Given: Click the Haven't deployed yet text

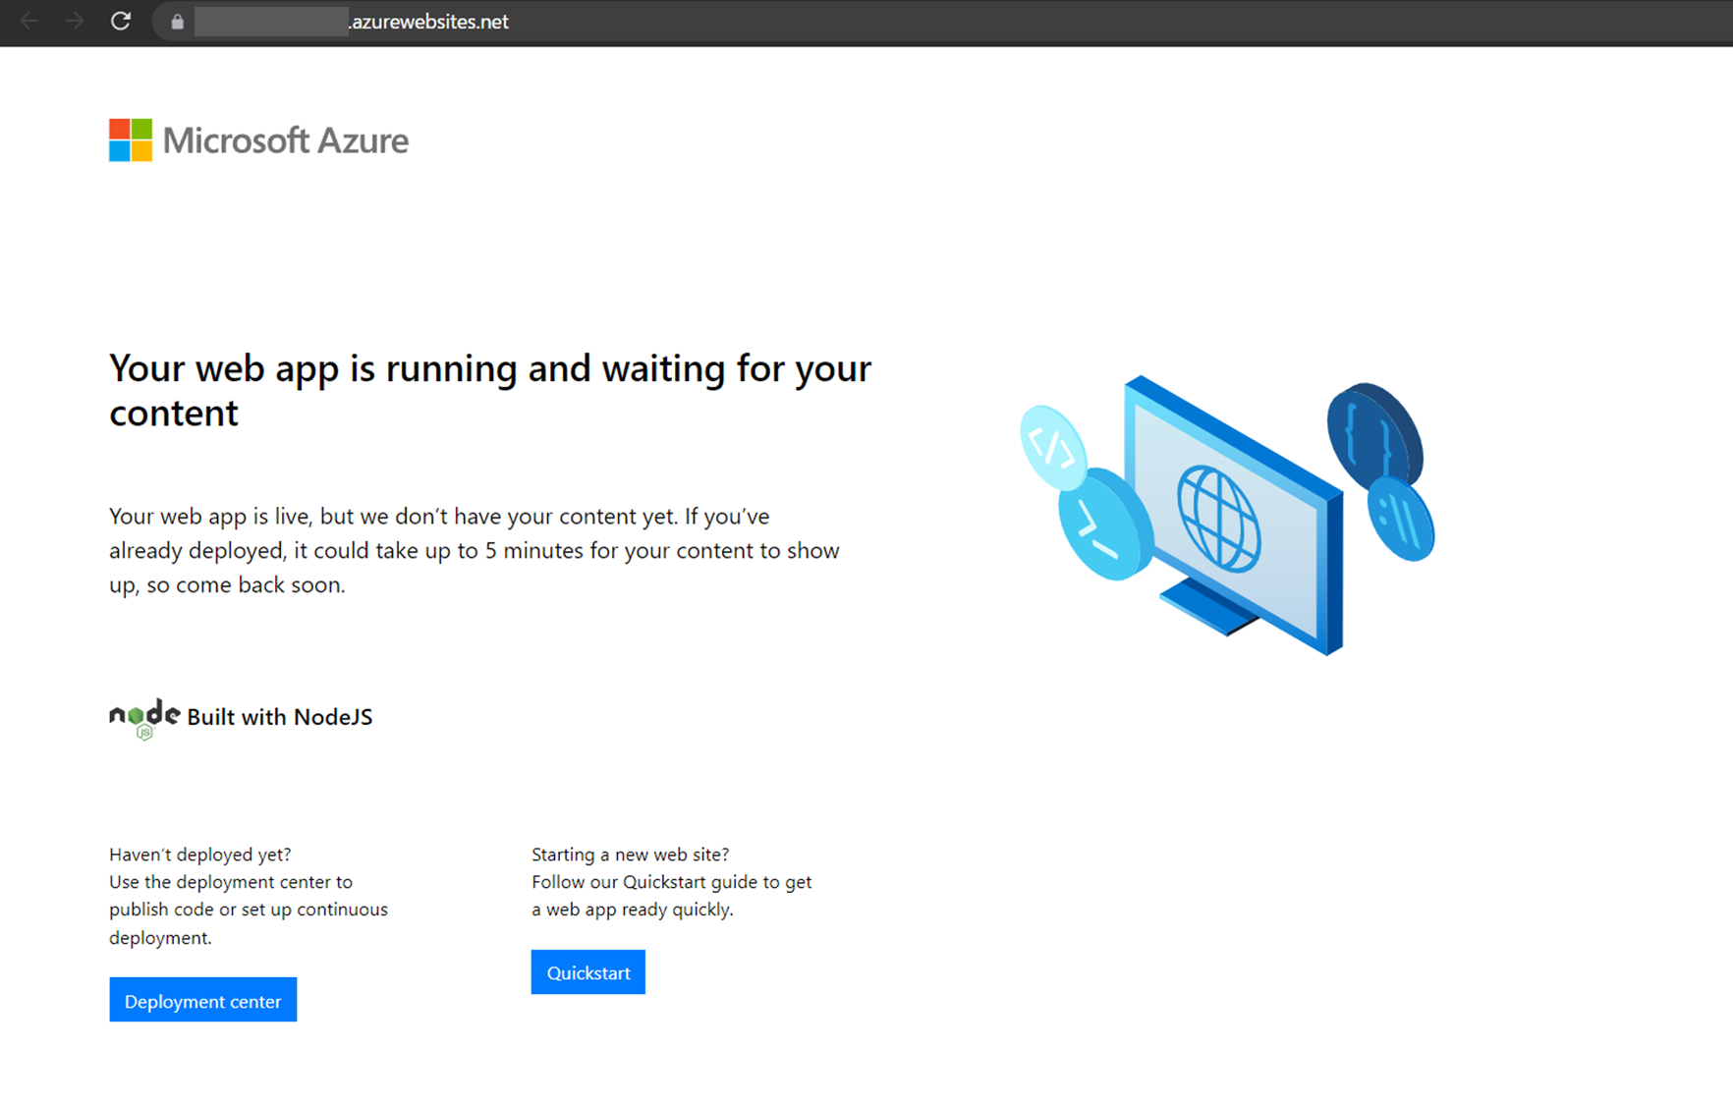Looking at the screenshot, I should tap(199, 855).
